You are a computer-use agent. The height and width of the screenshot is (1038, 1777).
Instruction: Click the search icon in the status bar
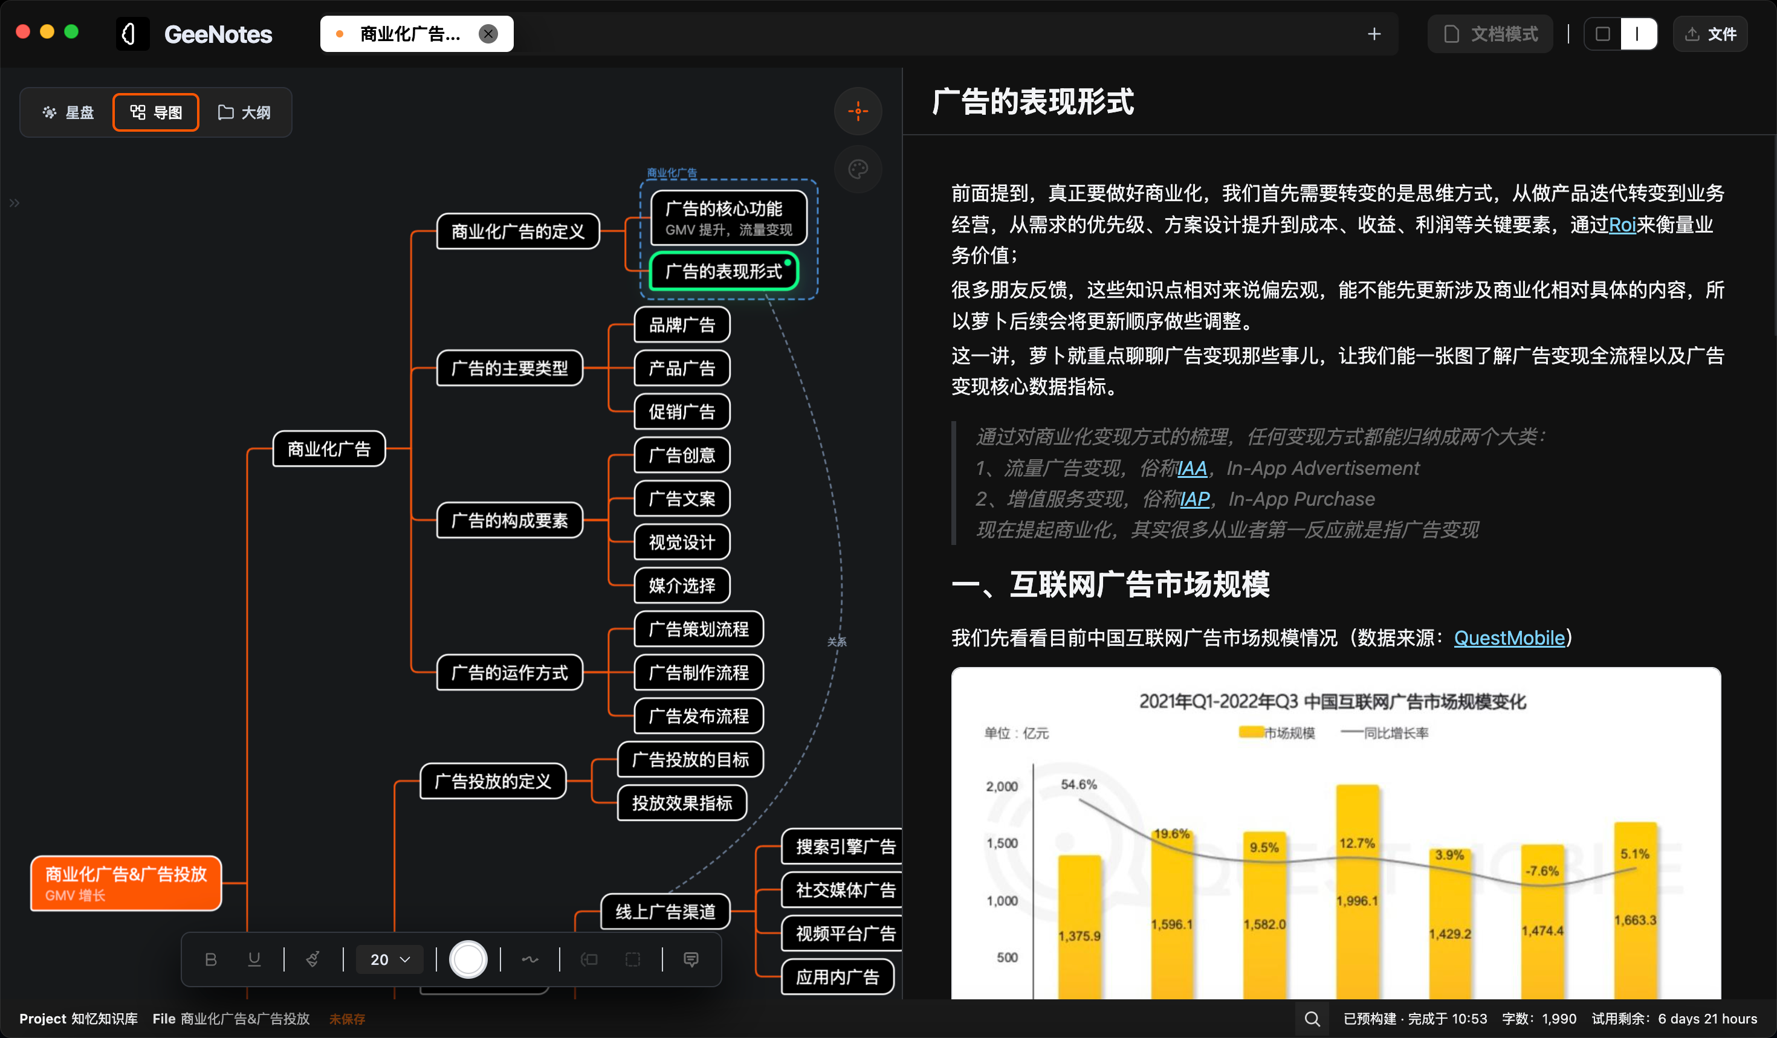[x=1312, y=1019]
